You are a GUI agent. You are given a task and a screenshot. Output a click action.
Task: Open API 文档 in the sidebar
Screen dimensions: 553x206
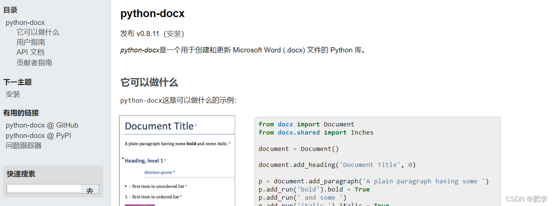(30, 52)
